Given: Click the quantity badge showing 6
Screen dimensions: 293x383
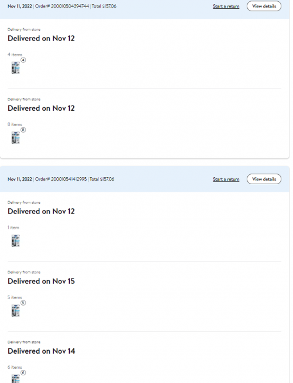Looking at the screenshot, I should (x=23, y=372).
